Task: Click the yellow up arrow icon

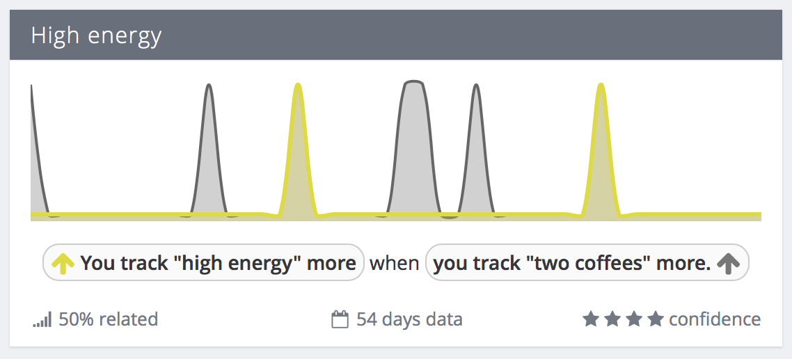Action: [x=63, y=263]
